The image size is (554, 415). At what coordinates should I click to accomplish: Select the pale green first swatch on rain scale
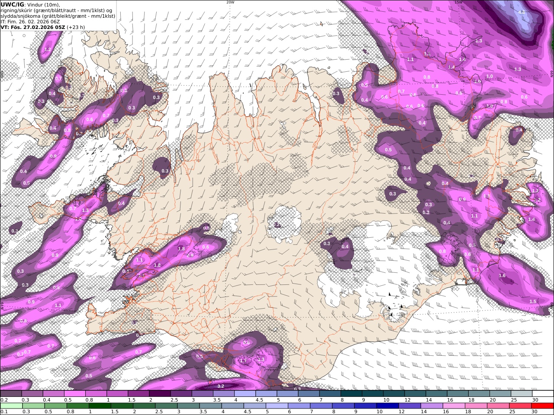[x=11, y=406]
